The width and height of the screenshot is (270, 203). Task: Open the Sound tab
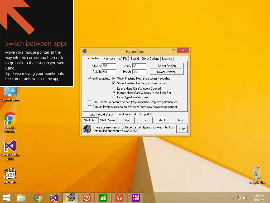135,58
